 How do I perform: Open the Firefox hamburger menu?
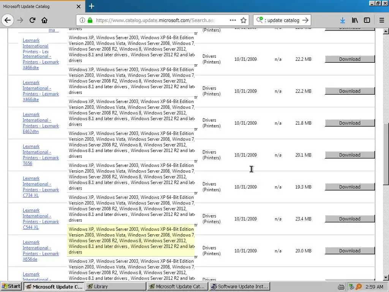[x=381, y=21]
